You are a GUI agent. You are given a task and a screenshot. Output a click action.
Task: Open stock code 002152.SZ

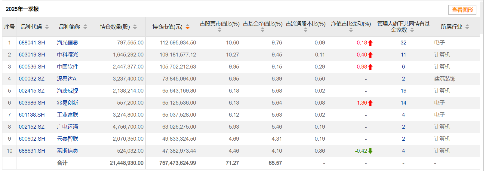32,127
